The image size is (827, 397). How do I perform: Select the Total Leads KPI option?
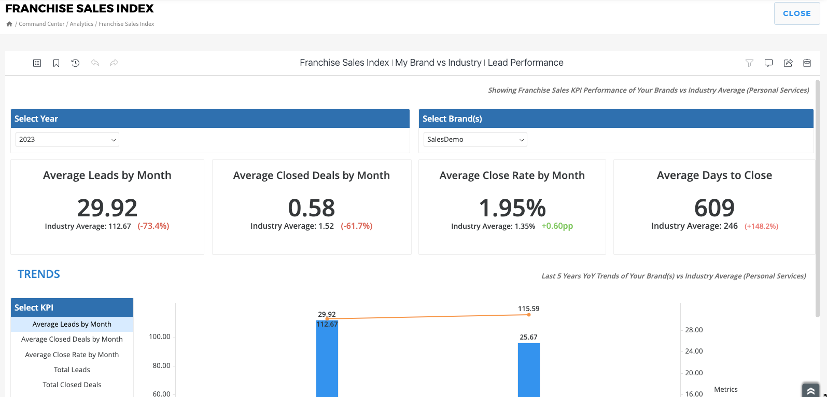[x=72, y=370]
